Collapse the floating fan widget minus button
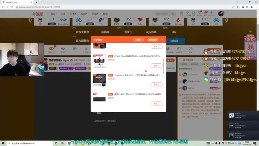Viewport: 259px width, 146px height. coord(250,31)
